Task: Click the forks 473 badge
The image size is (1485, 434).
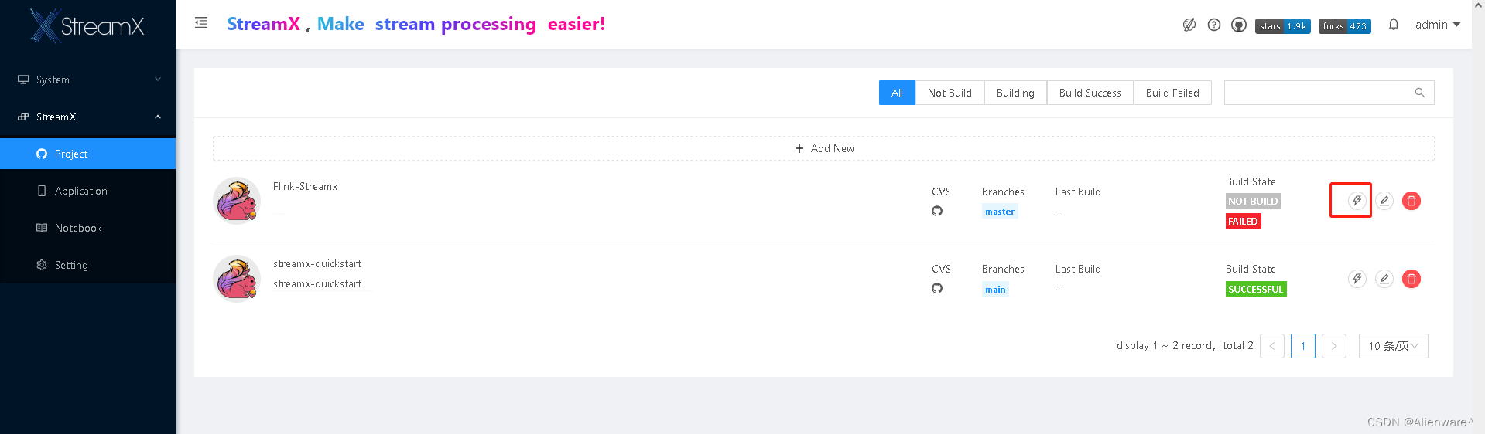Action: pos(1345,25)
